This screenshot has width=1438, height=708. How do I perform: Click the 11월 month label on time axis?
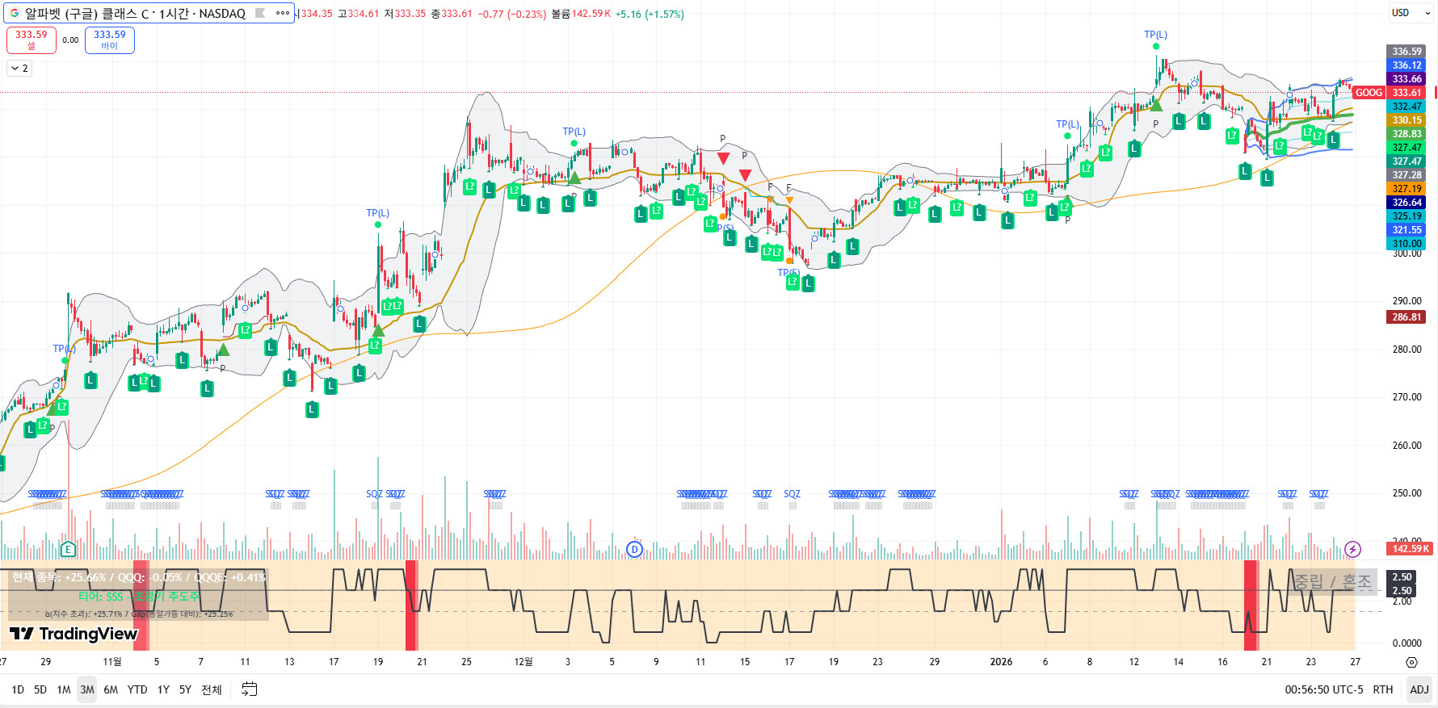click(x=112, y=662)
